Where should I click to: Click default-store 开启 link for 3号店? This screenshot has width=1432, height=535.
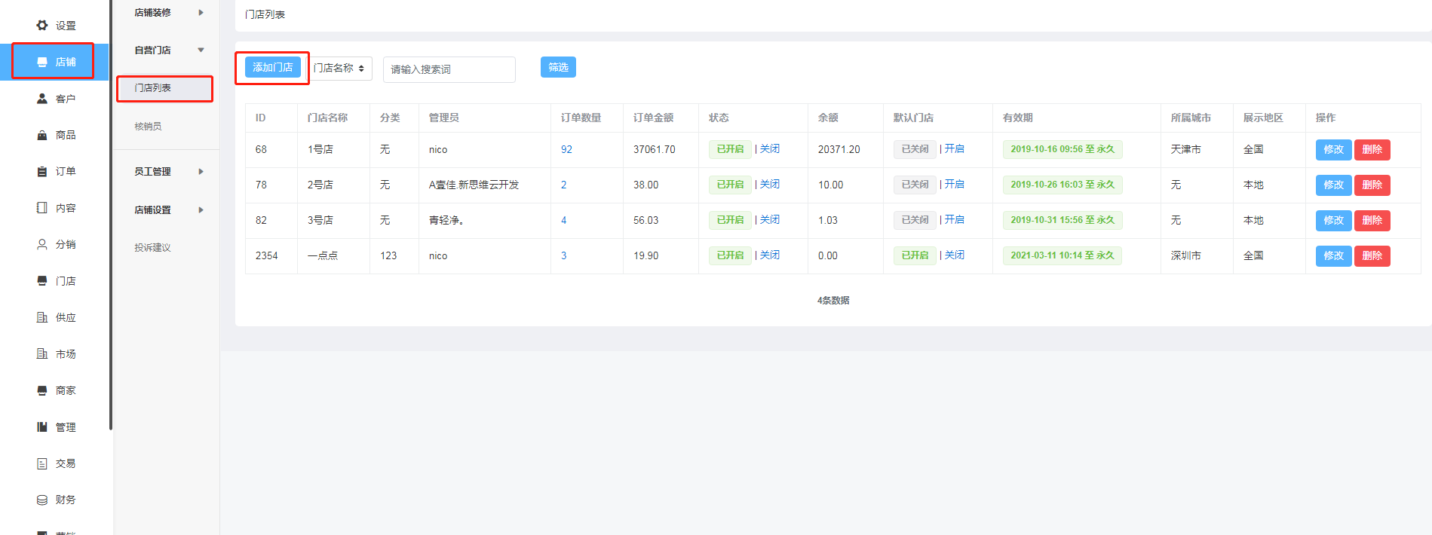click(955, 219)
